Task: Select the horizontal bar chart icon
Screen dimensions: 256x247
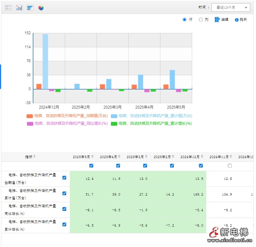Action: [30, 7]
